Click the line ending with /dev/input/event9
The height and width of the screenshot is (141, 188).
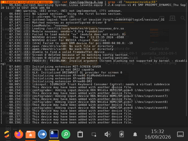[x=84, y=108]
